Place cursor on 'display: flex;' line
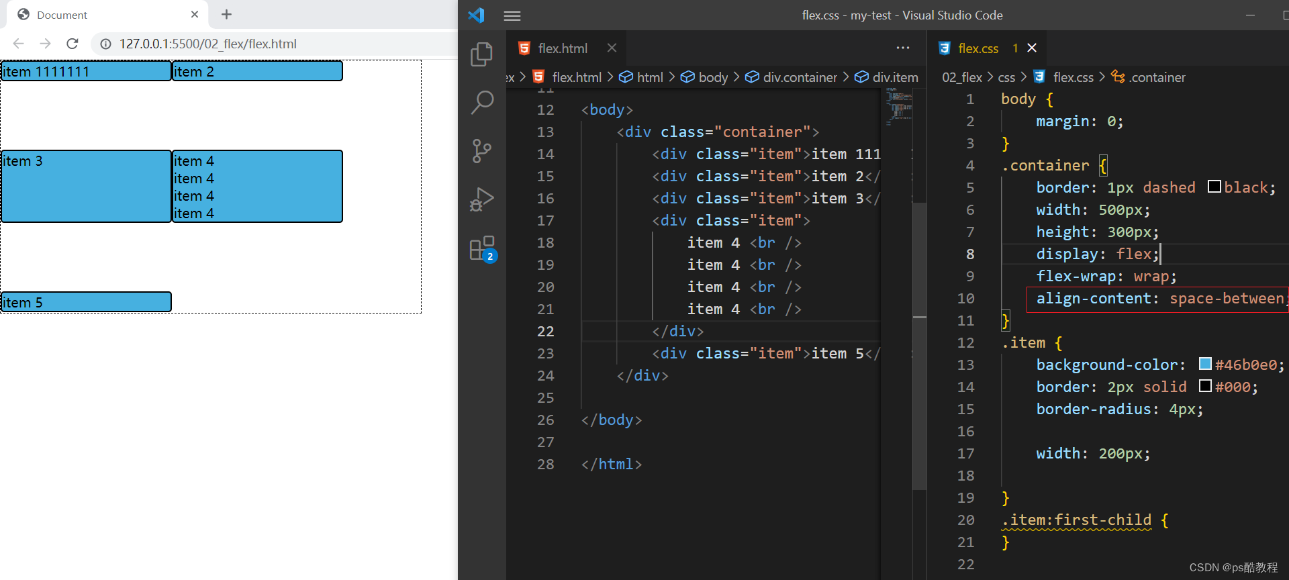The image size is (1289, 580). pyautogui.click(x=1098, y=254)
